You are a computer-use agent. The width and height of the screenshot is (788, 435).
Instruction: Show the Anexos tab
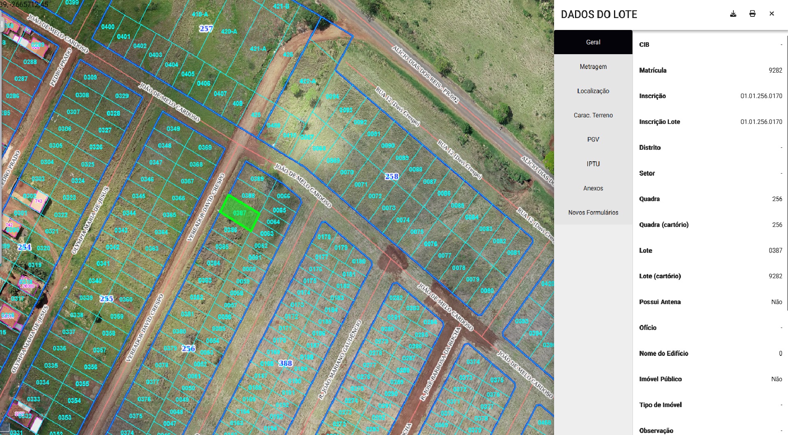pyautogui.click(x=593, y=188)
